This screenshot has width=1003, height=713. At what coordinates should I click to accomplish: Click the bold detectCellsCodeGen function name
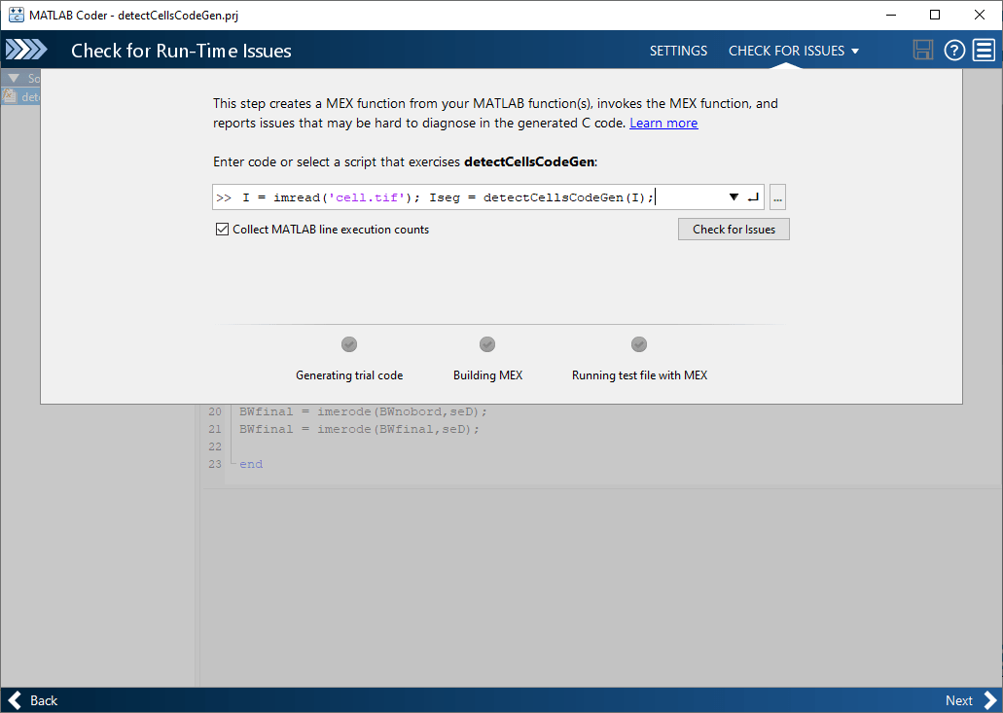529,161
